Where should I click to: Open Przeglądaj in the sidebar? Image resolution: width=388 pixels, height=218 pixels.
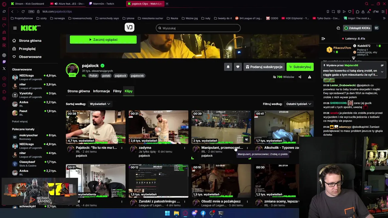27,49
